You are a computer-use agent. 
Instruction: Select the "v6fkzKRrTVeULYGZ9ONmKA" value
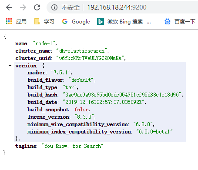pyautogui.click(x=90, y=58)
